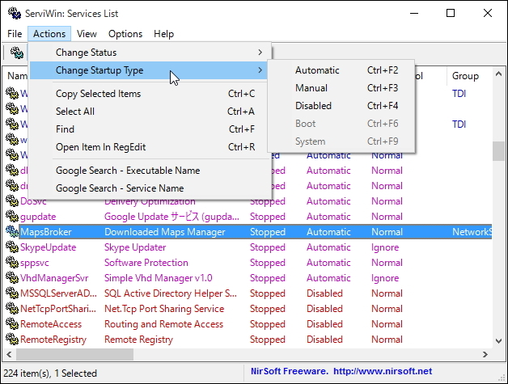Click the Change Startup Type menu entry

(x=150, y=70)
